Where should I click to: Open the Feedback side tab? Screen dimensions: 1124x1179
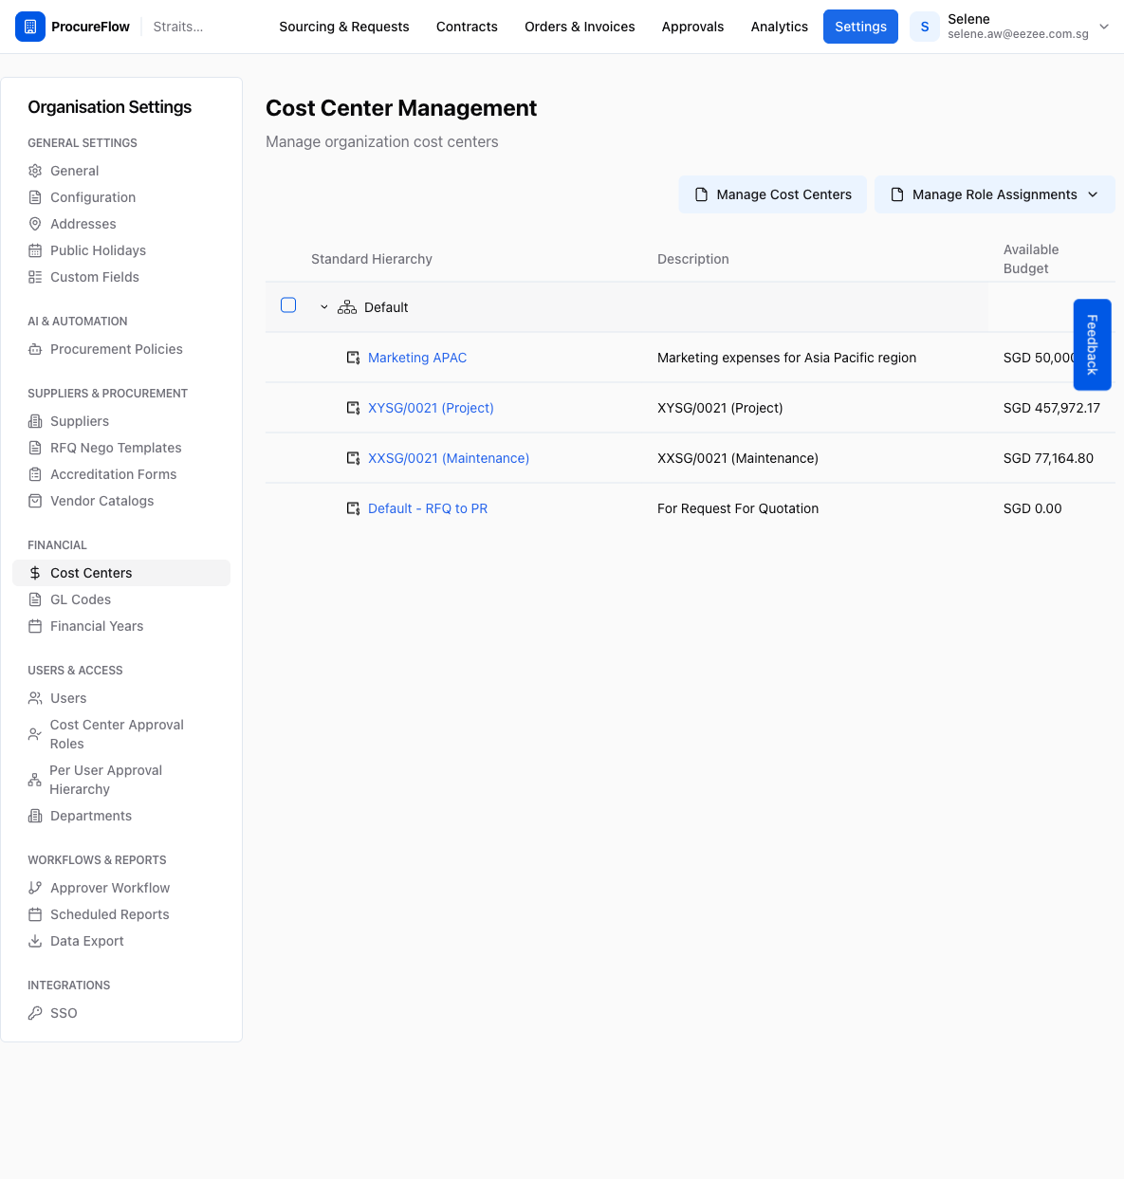1092,344
